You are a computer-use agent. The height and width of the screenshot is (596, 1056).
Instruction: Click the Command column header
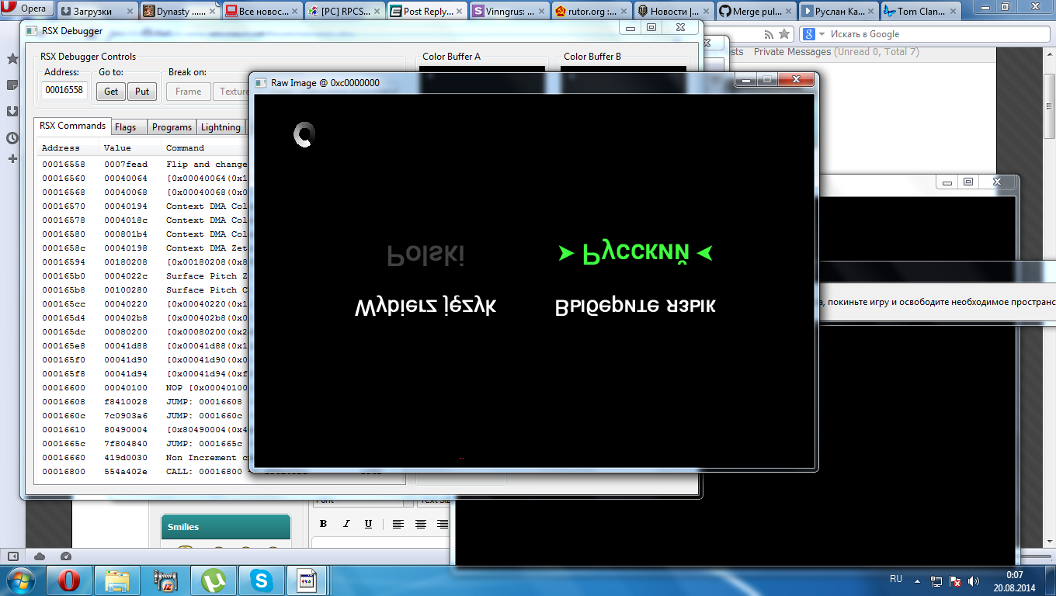click(x=206, y=147)
